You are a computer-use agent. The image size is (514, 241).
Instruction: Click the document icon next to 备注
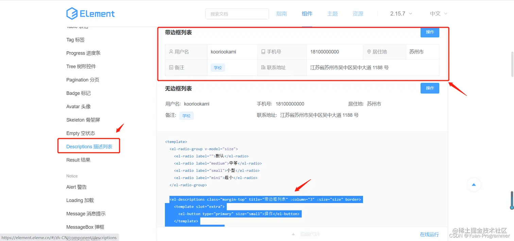(171, 67)
